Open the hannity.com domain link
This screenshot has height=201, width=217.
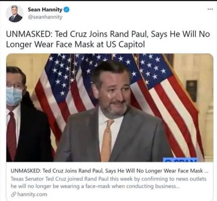click(32, 194)
